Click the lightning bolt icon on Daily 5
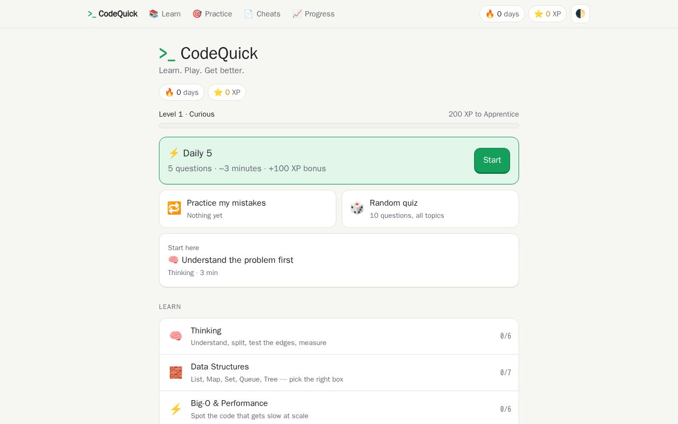The width and height of the screenshot is (678, 424). pyautogui.click(x=174, y=153)
